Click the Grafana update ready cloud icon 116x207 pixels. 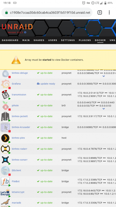tap(38, 84)
